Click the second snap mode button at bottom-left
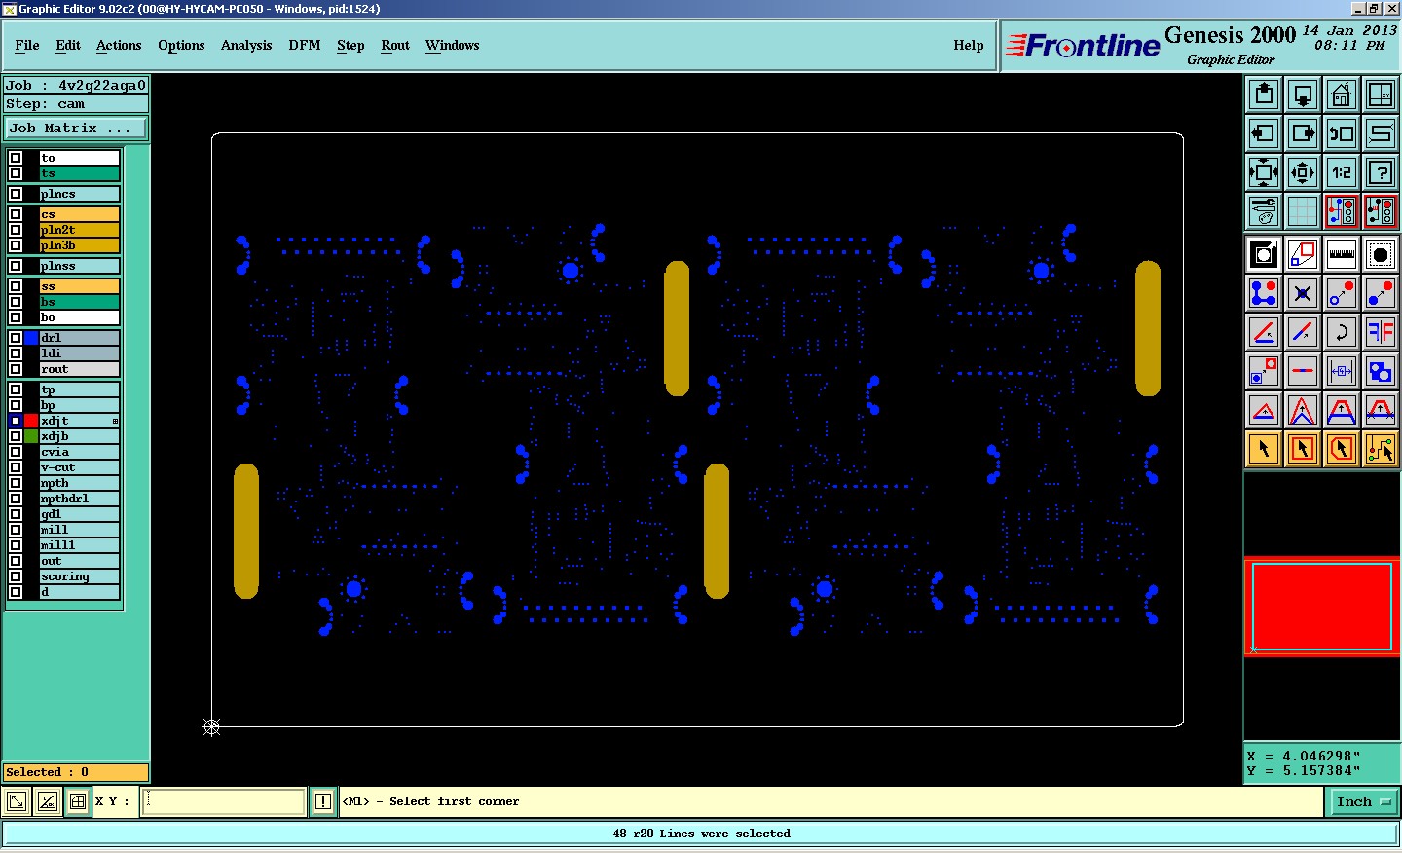This screenshot has width=1402, height=853. pyautogui.click(x=47, y=801)
